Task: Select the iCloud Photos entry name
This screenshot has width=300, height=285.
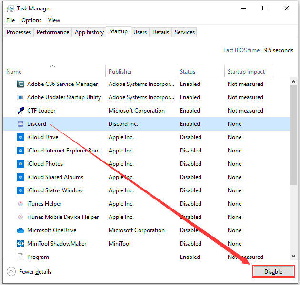Action: pyautogui.click(x=45, y=164)
